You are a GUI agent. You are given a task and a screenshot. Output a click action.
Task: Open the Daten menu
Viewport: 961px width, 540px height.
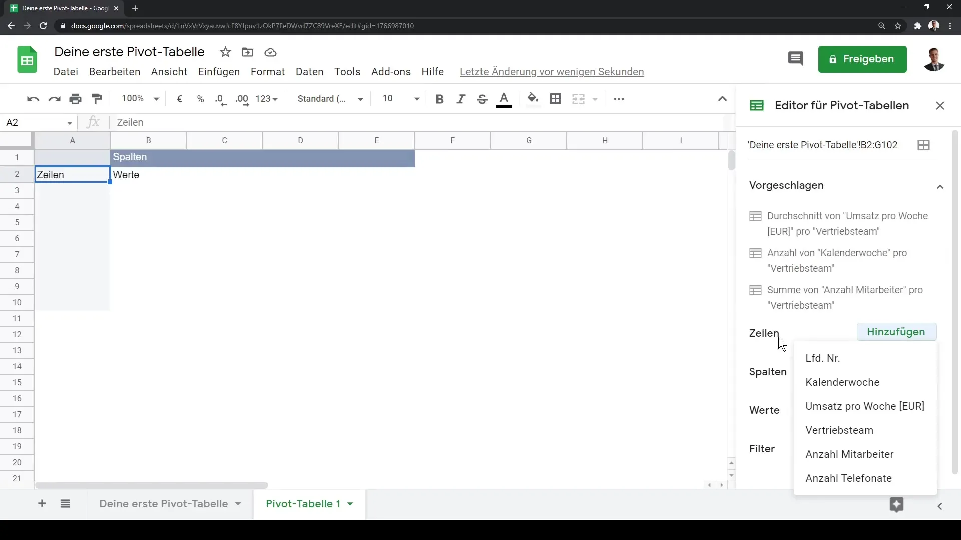pyautogui.click(x=310, y=72)
